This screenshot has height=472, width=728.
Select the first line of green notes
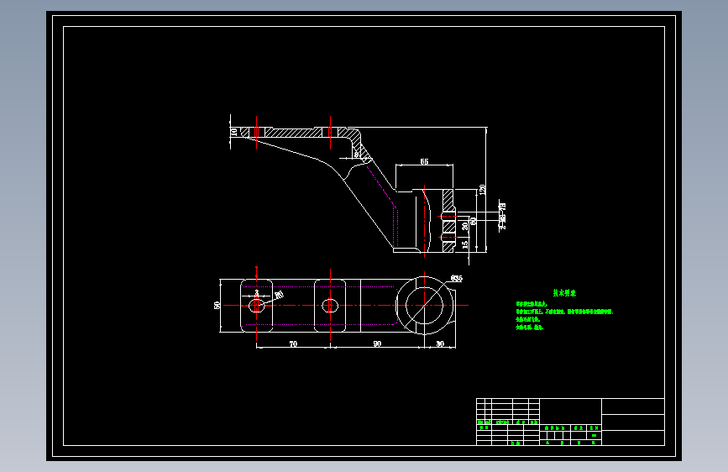click(x=532, y=304)
